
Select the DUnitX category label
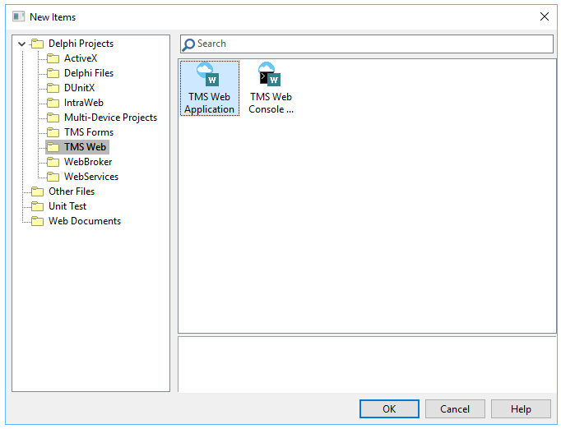80,88
